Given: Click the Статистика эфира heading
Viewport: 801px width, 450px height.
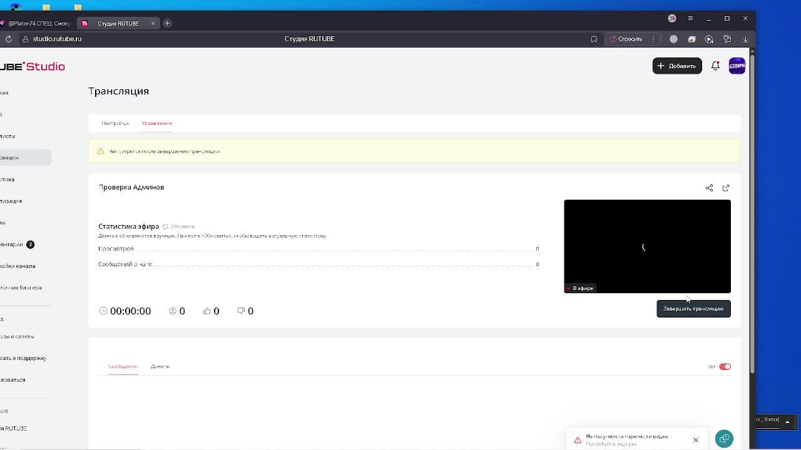Looking at the screenshot, I should [128, 226].
